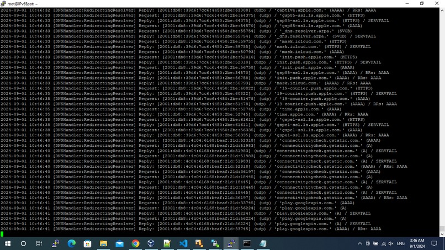Screen dimensions: 445x250
Task: Click the terminal scrollbar thumb near bottom
Action: 442,228
